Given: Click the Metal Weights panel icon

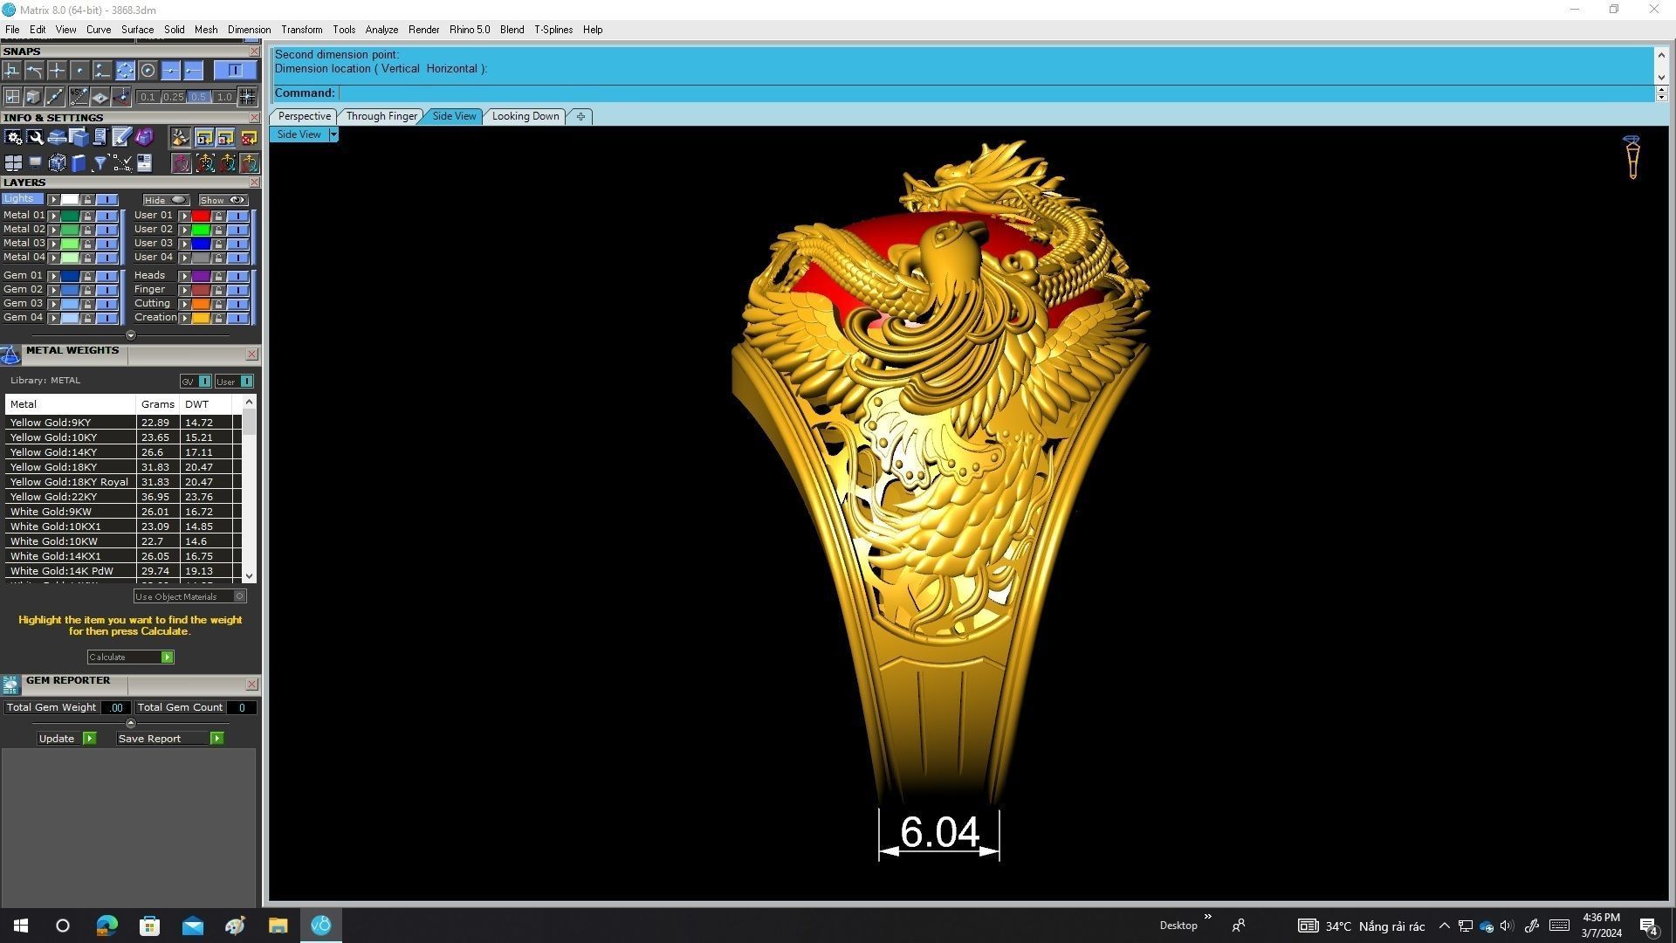Looking at the screenshot, I should [x=10, y=354].
